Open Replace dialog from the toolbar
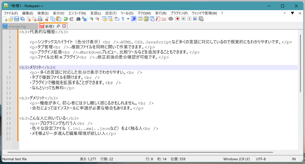Image resolution: width=305 pixels, height=164 pixels. [84, 19]
